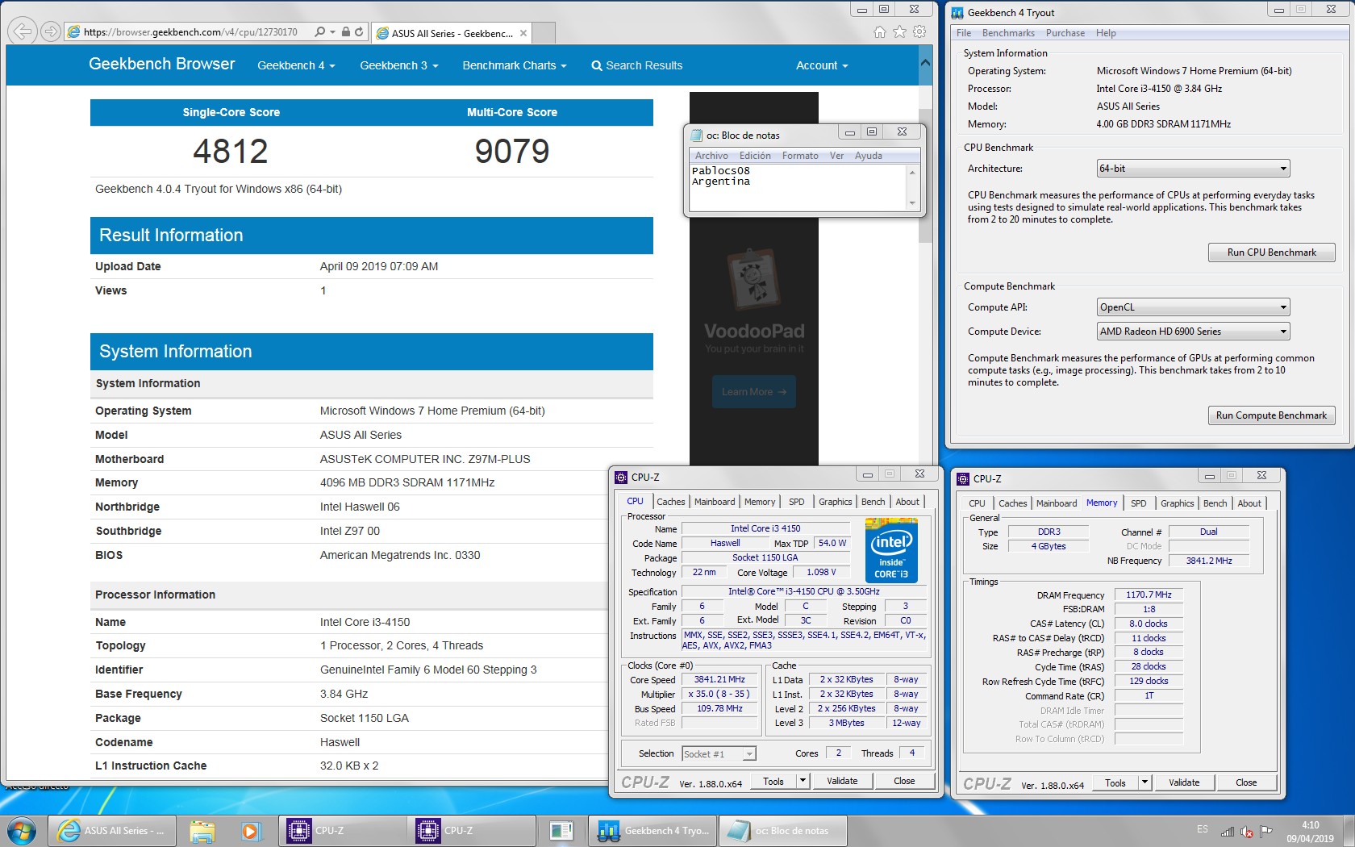Click the address bar search magnifier icon

pos(320,32)
